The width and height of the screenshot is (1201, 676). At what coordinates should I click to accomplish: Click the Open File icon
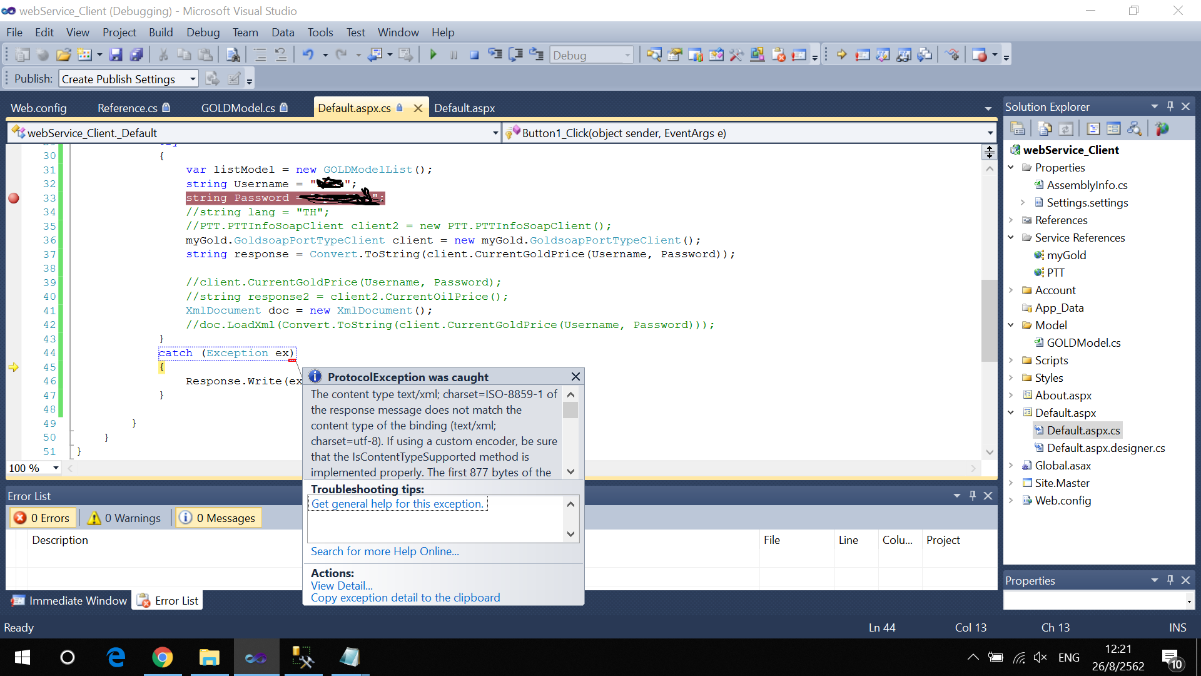coord(63,55)
